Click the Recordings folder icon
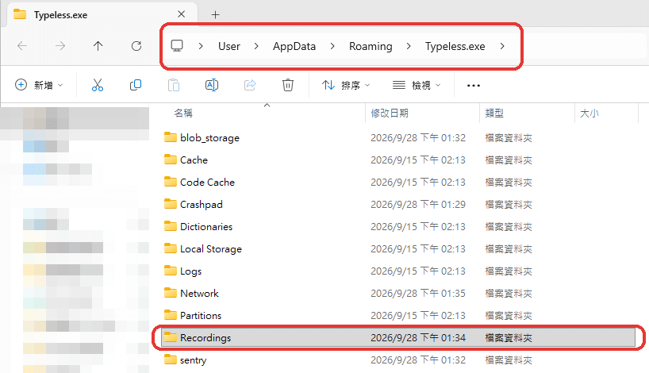The height and width of the screenshot is (373, 649). 170,337
